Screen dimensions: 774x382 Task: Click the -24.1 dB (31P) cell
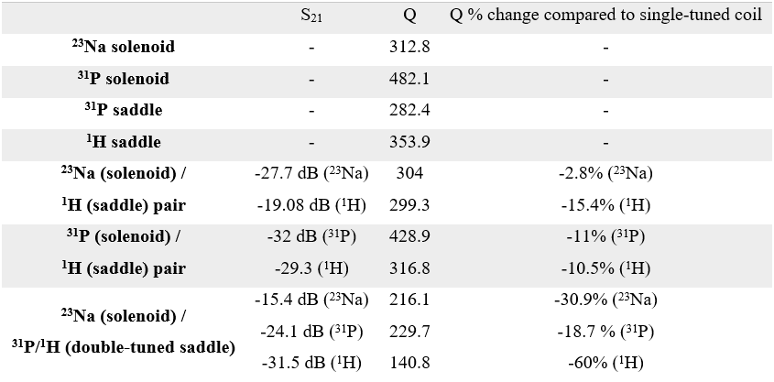coord(311,331)
